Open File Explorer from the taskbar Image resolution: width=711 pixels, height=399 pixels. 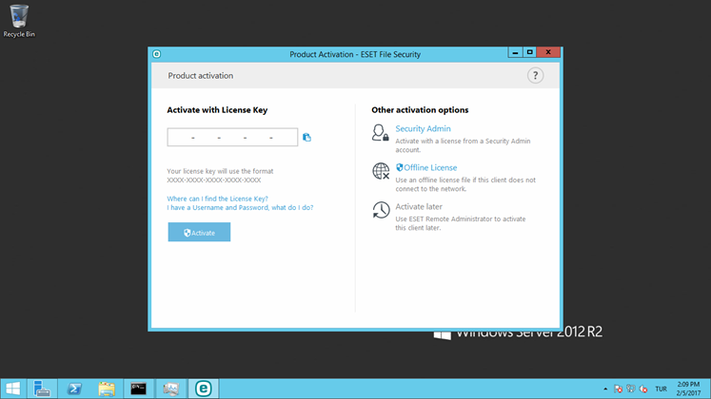(x=107, y=389)
